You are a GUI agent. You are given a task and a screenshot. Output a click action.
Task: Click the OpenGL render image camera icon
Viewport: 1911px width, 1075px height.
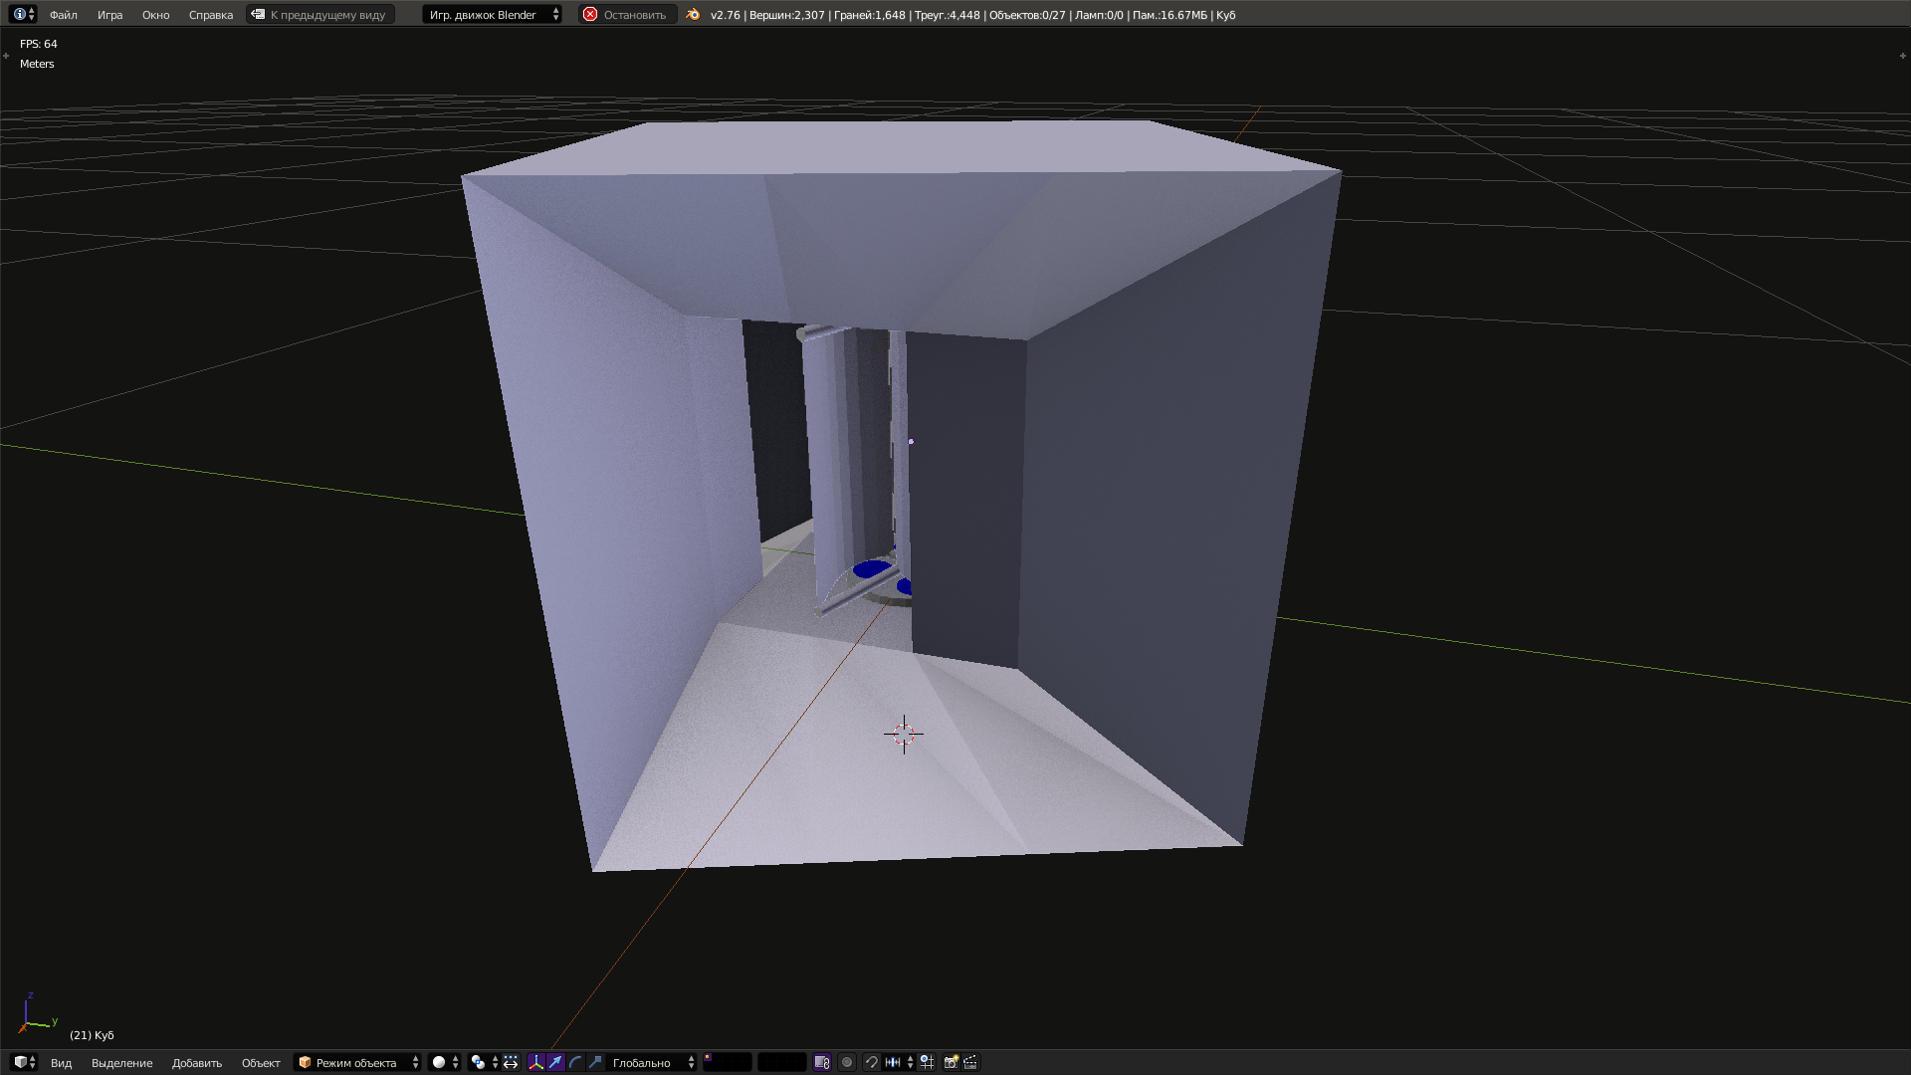[x=952, y=1062]
